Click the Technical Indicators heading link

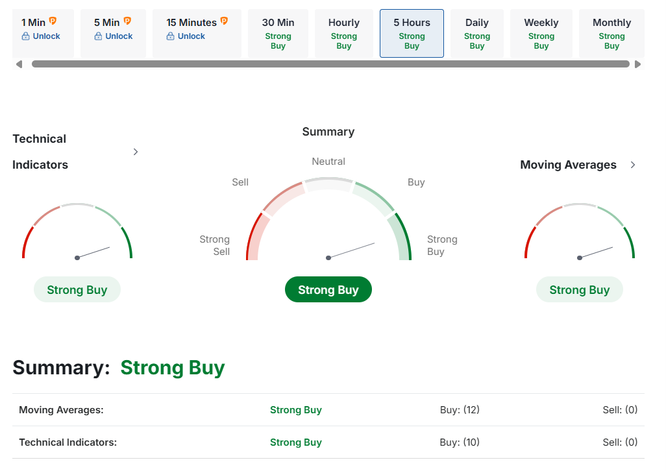(40, 152)
